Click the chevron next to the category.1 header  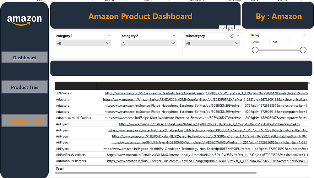109,35
